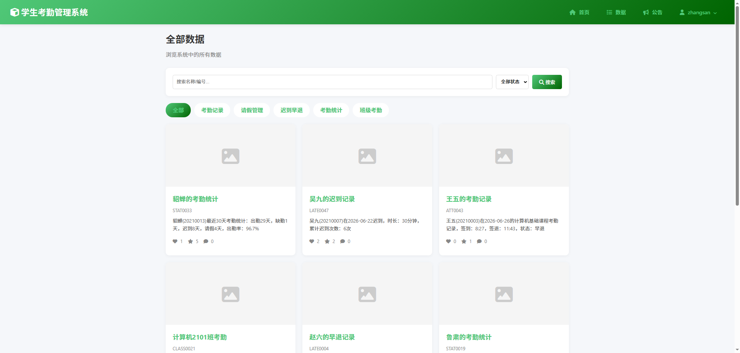Open the 王五的考勤记录 title link

[x=468, y=199]
